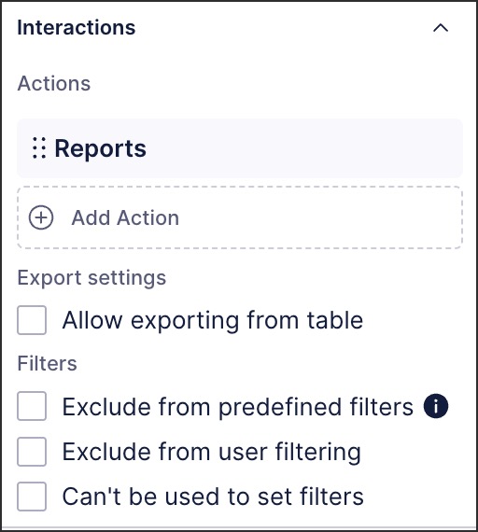Click the Filters subsection heading
478x532 pixels.
click(48, 363)
